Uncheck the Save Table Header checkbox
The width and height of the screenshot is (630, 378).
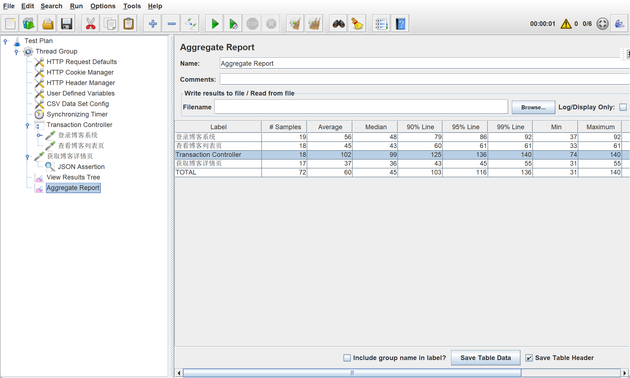point(529,358)
